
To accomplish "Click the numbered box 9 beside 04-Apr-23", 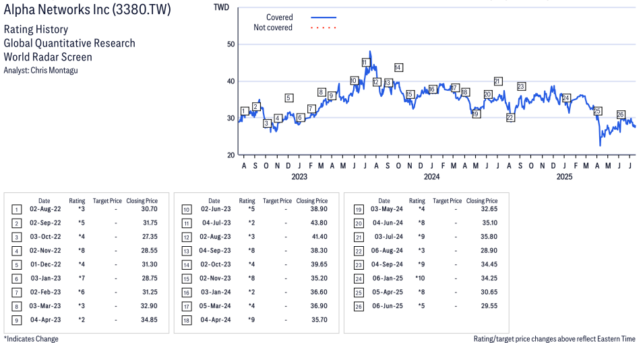I will [16, 320].
